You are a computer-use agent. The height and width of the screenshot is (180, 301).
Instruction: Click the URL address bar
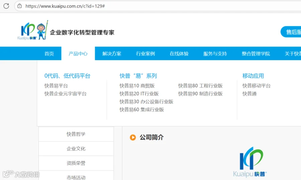coord(158,6)
